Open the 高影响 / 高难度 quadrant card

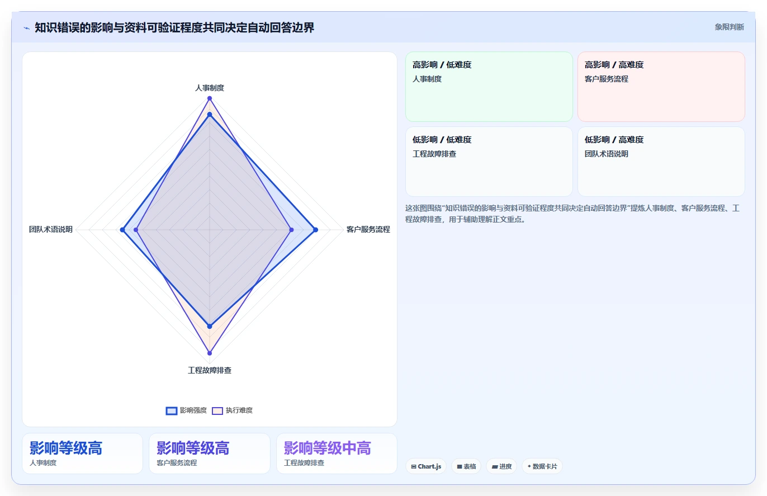tap(661, 87)
